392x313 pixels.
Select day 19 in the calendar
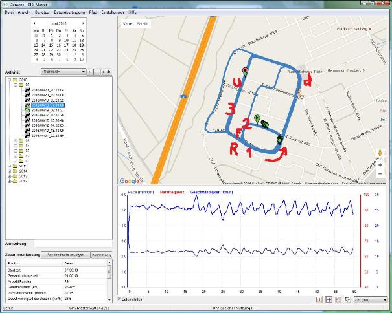coord(82,45)
